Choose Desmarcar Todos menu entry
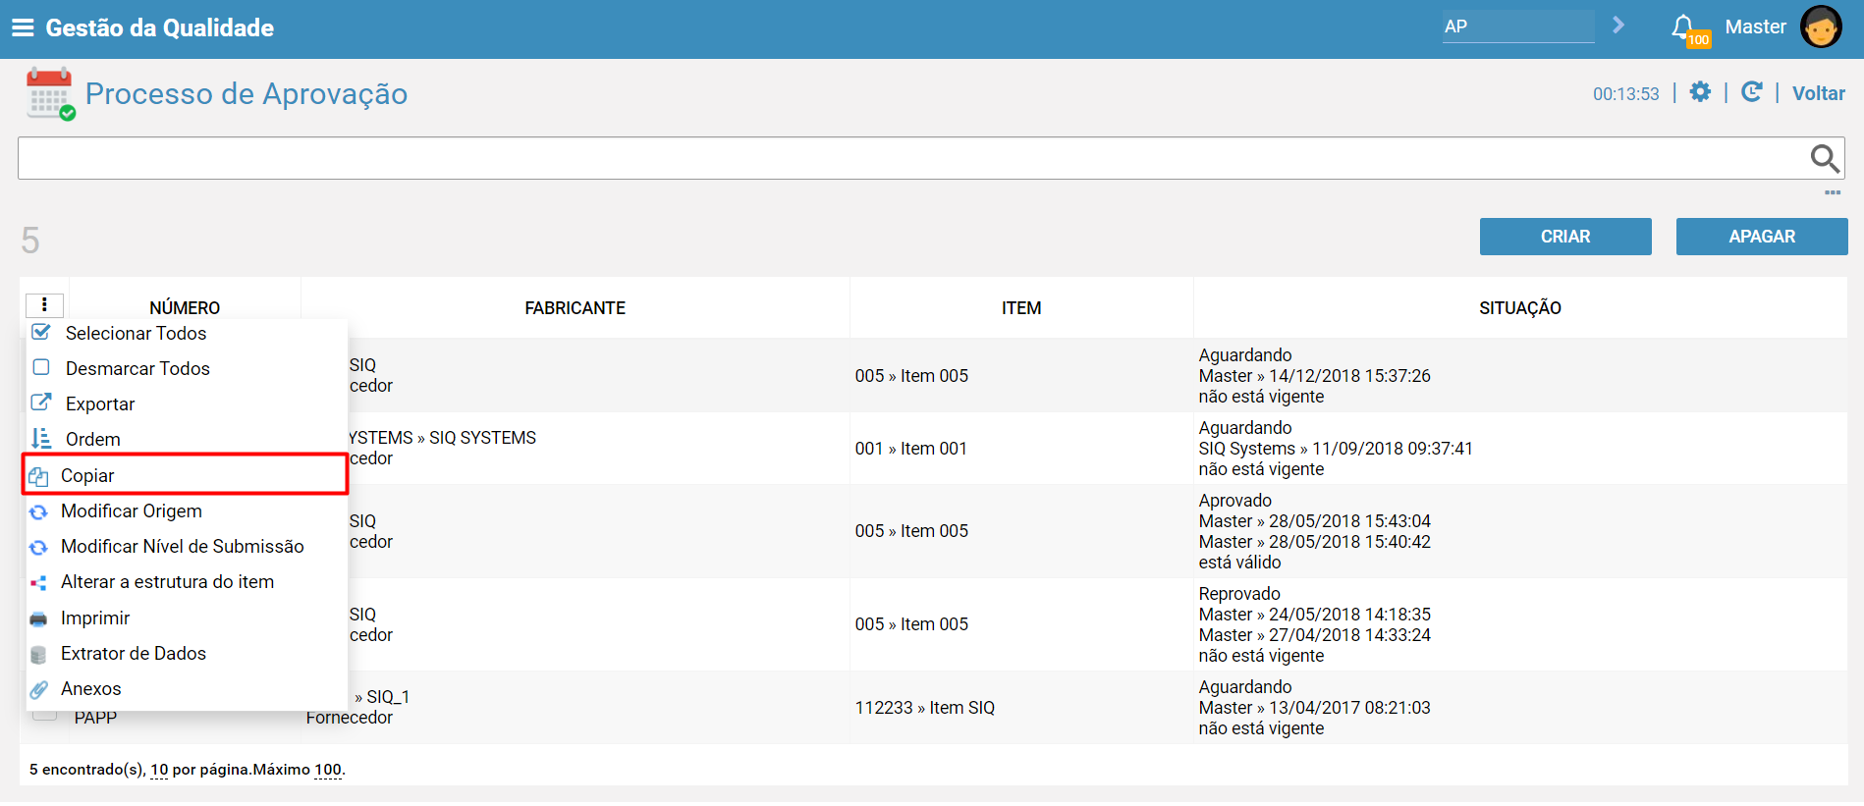This screenshot has width=1864, height=806. click(x=137, y=368)
